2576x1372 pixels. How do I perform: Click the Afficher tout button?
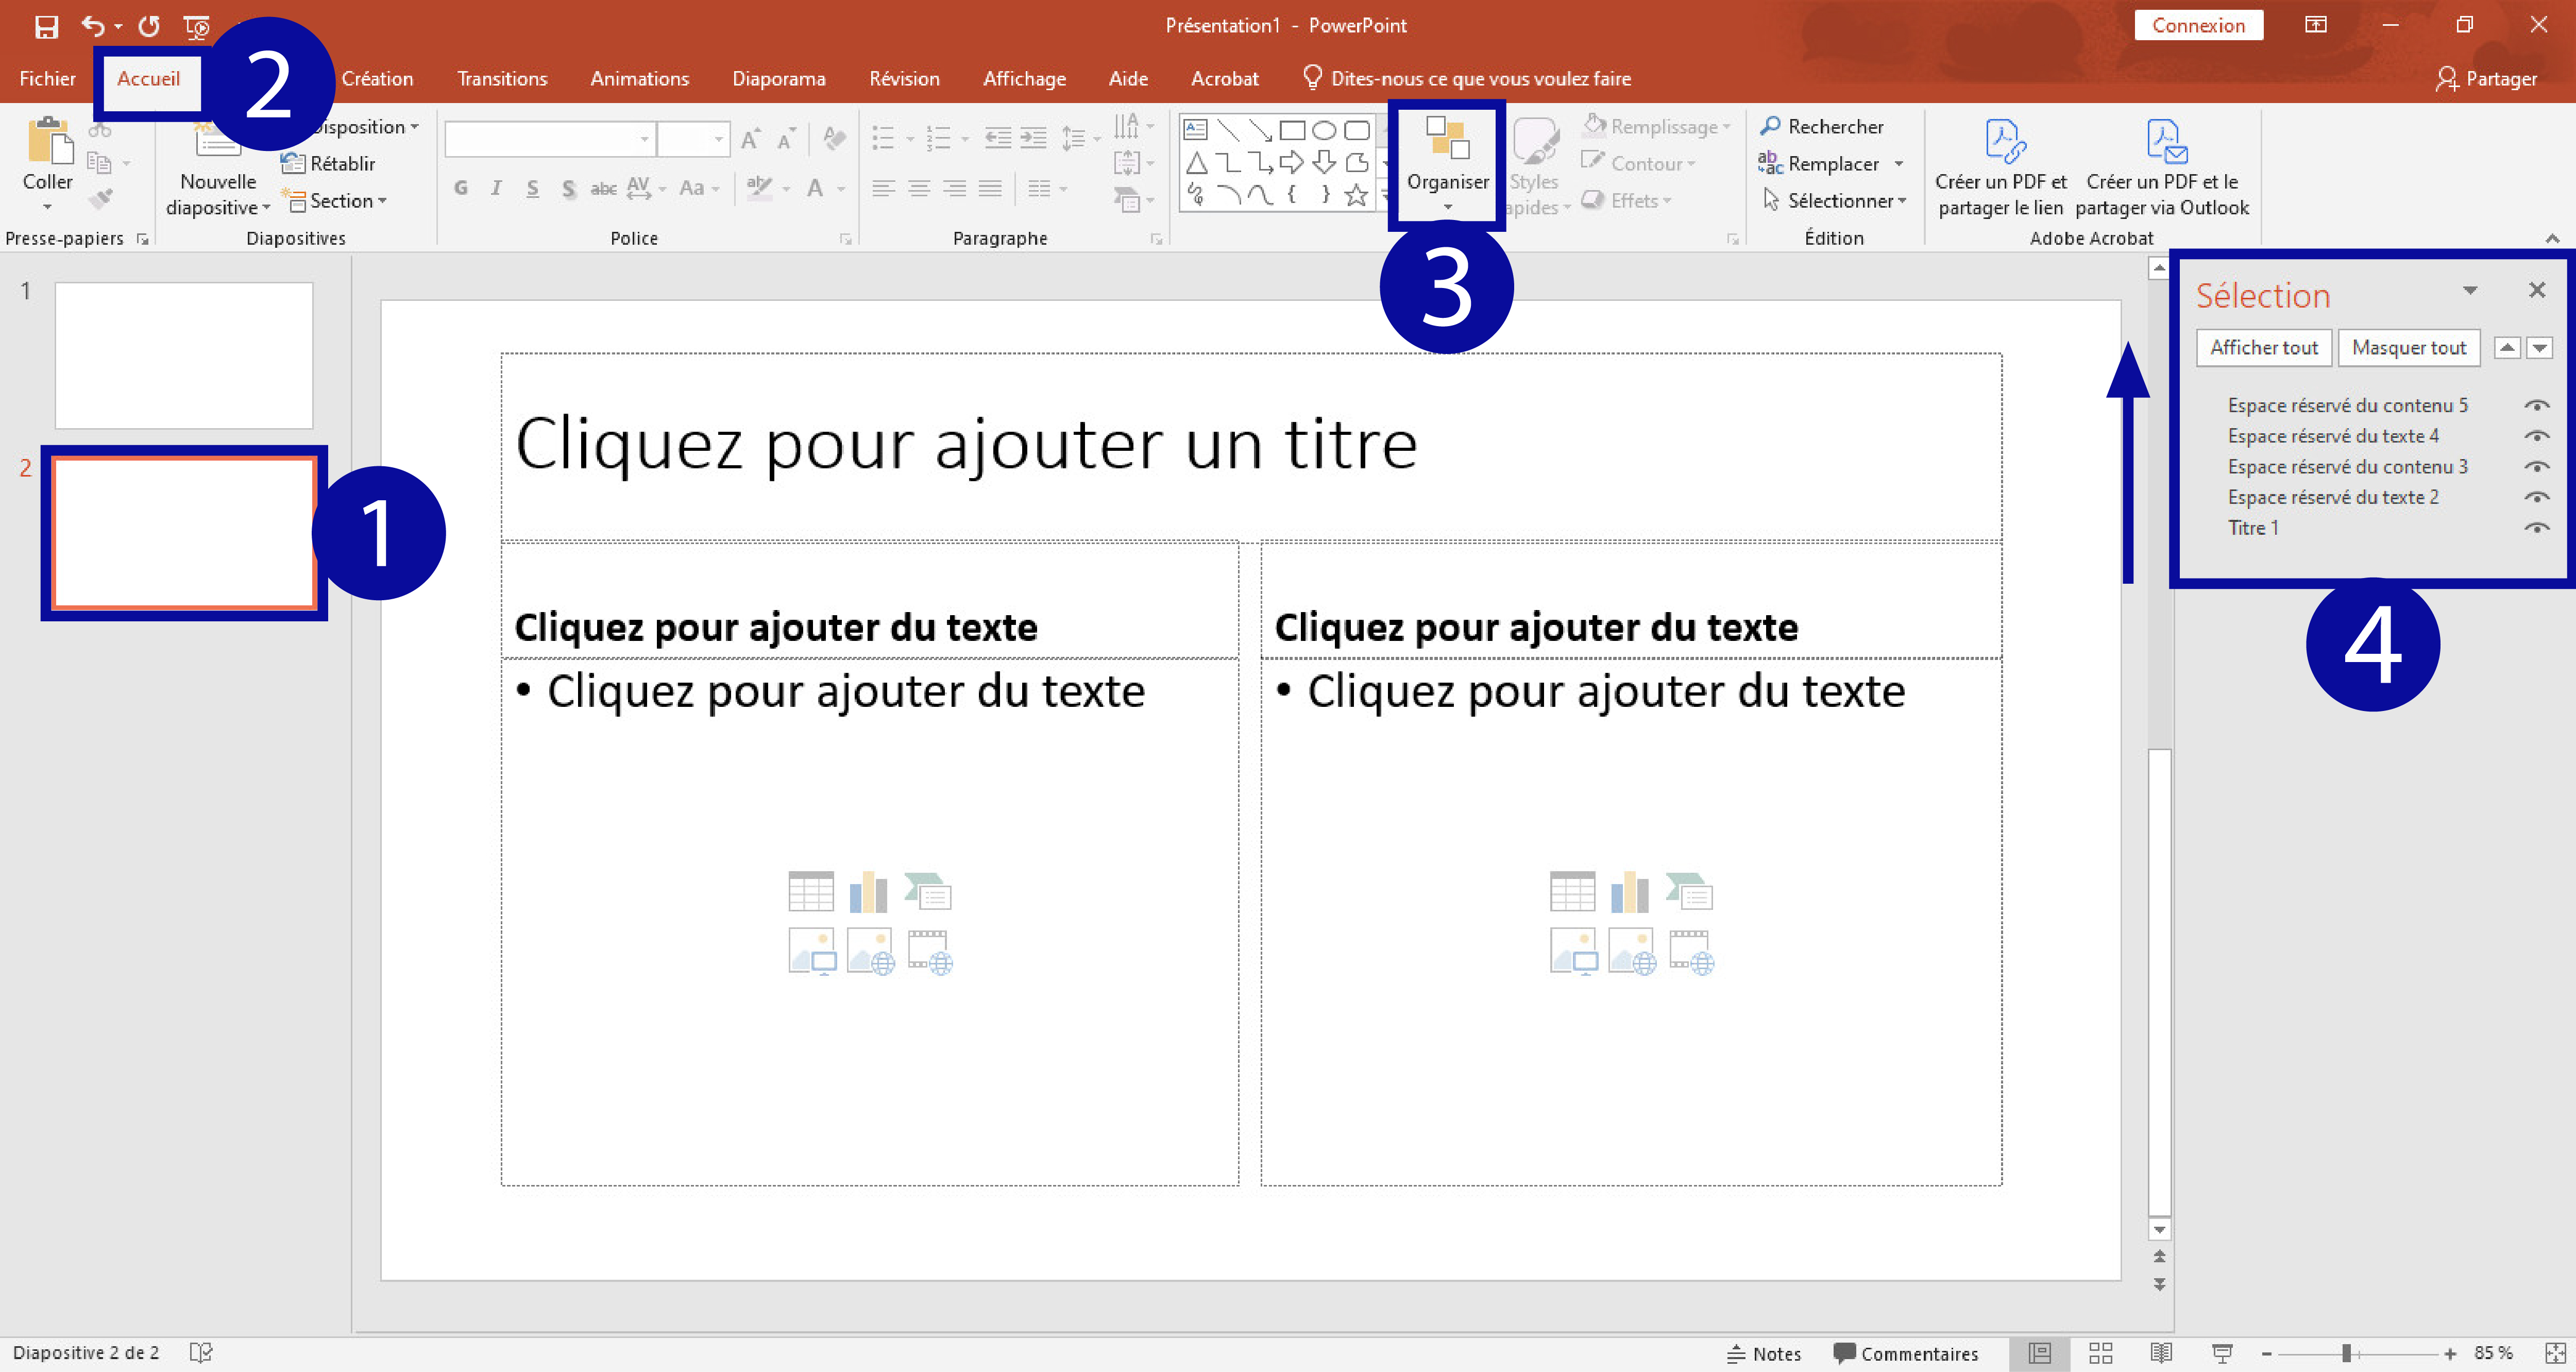(x=2263, y=348)
